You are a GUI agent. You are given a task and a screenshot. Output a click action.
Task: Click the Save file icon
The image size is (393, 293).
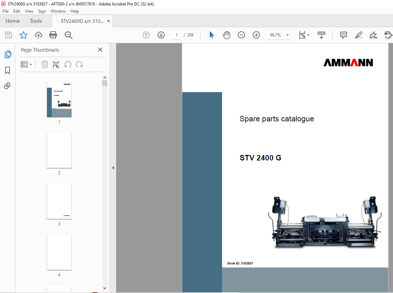9,35
